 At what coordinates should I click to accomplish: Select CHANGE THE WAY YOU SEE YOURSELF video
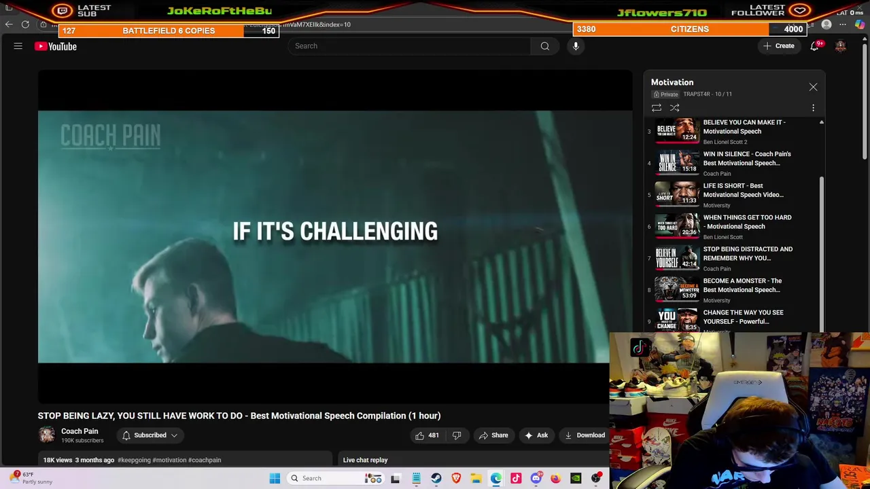click(734, 321)
